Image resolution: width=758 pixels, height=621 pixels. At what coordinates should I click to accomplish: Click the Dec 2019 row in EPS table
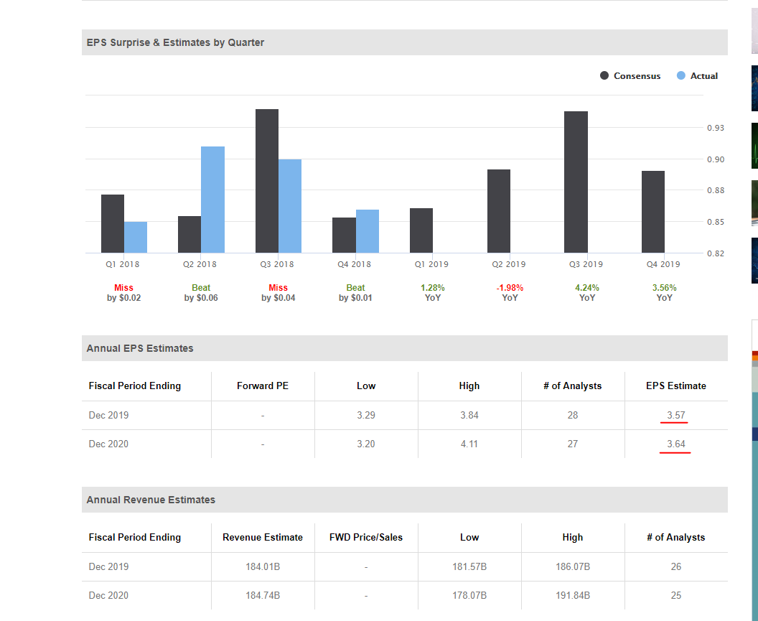(x=405, y=416)
